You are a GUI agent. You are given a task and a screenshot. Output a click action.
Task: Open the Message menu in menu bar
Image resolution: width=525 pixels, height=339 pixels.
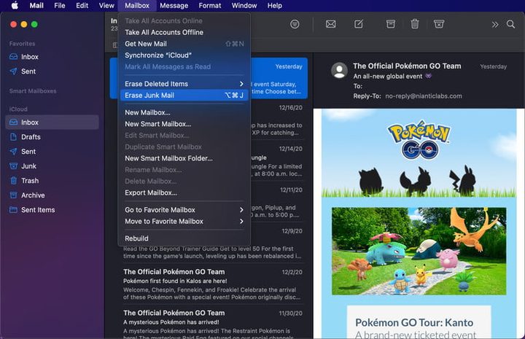pos(174,5)
